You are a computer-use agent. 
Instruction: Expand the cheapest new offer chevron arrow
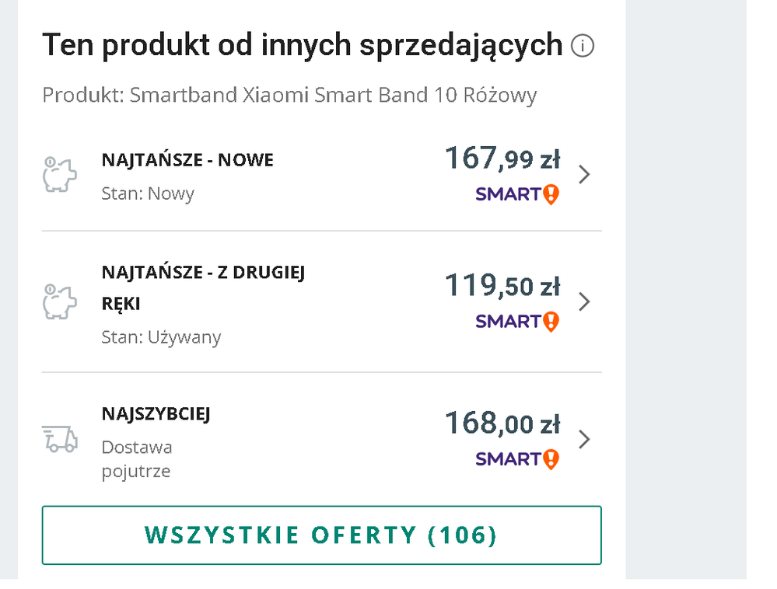point(585,175)
